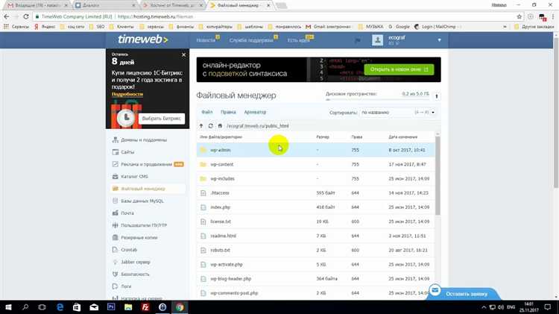Image resolution: width=559 pixels, height=314 pixels.
Task: Open the шаблоны bookmarks folder
Action: point(250,27)
